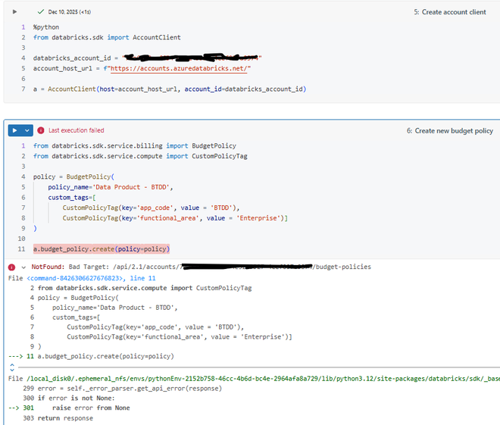Place cursor on the %python magic line
The image size is (500, 425).
coord(46,27)
